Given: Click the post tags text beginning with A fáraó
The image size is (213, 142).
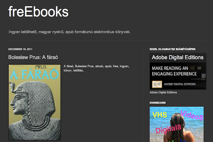Looking at the screenshot, I should click(x=97, y=68).
